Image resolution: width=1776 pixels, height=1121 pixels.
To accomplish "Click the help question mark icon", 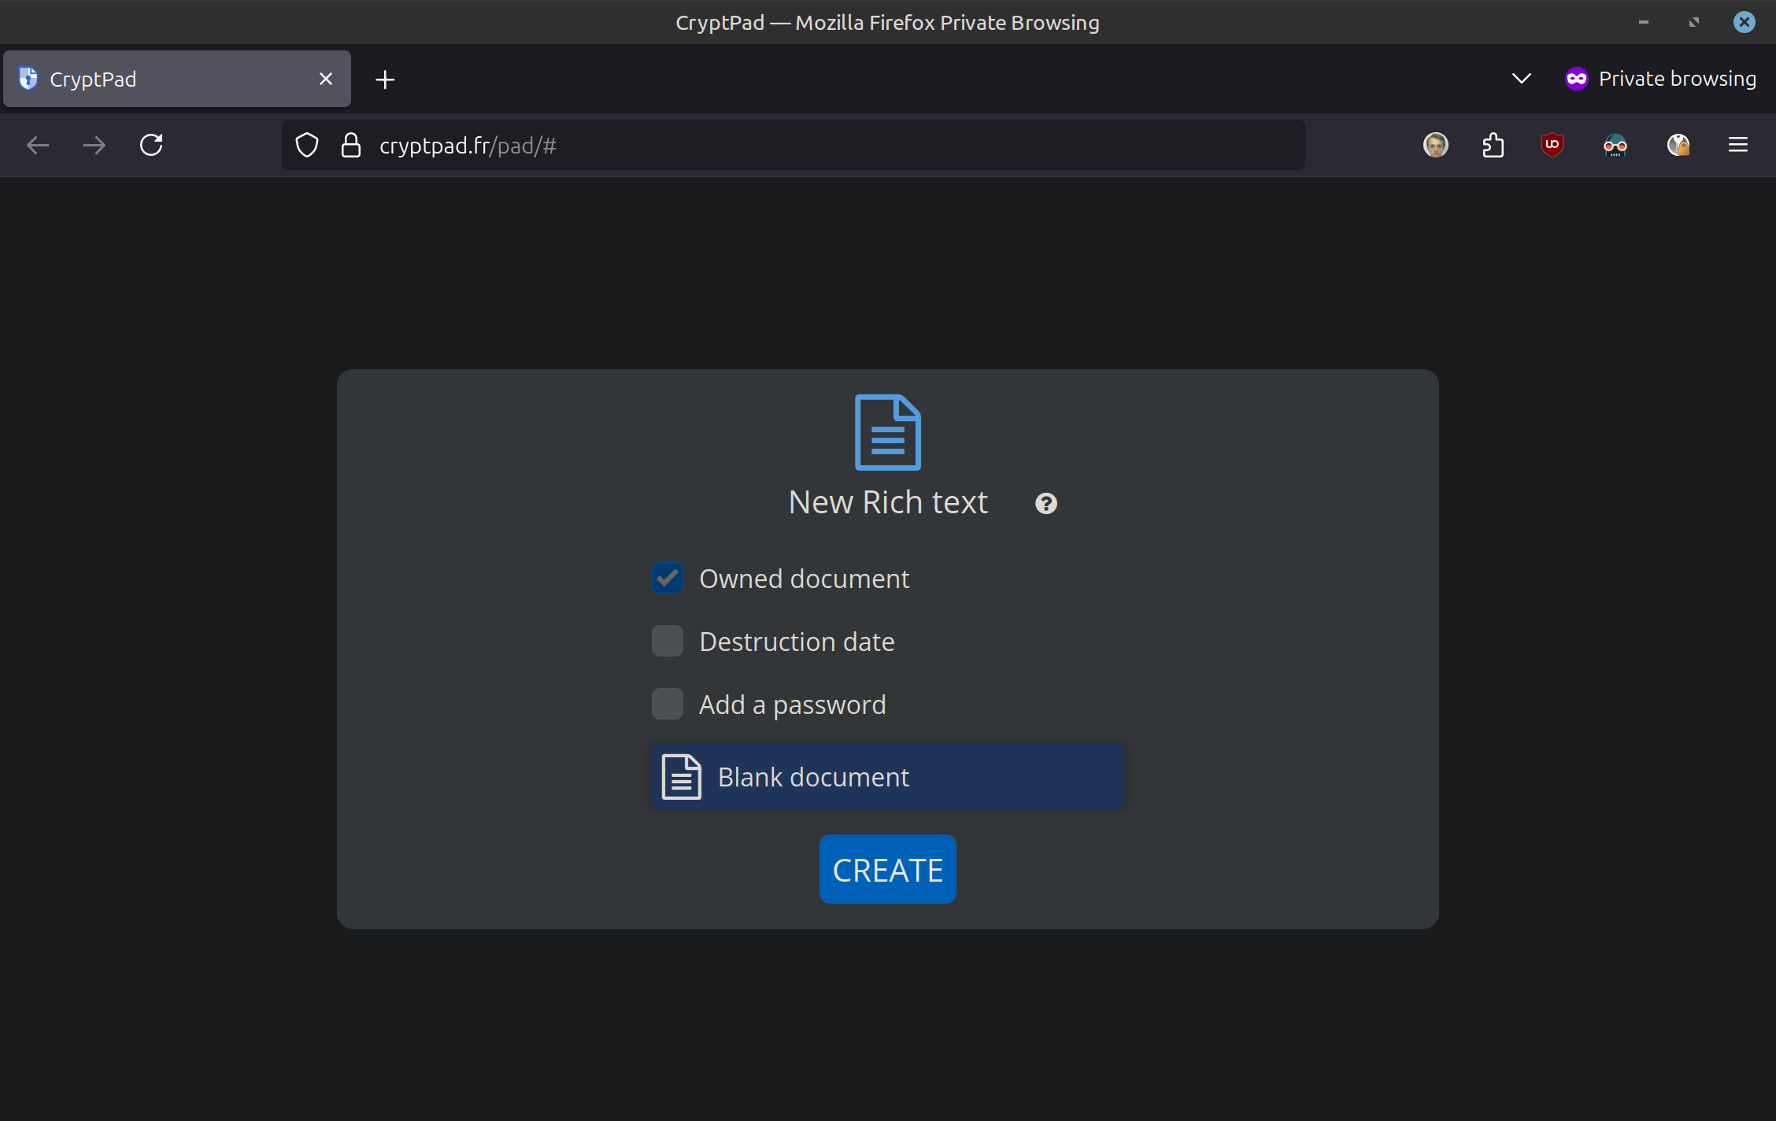I will click(1045, 503).
